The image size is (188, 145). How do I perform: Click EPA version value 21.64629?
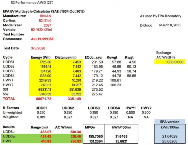[170, 136]
